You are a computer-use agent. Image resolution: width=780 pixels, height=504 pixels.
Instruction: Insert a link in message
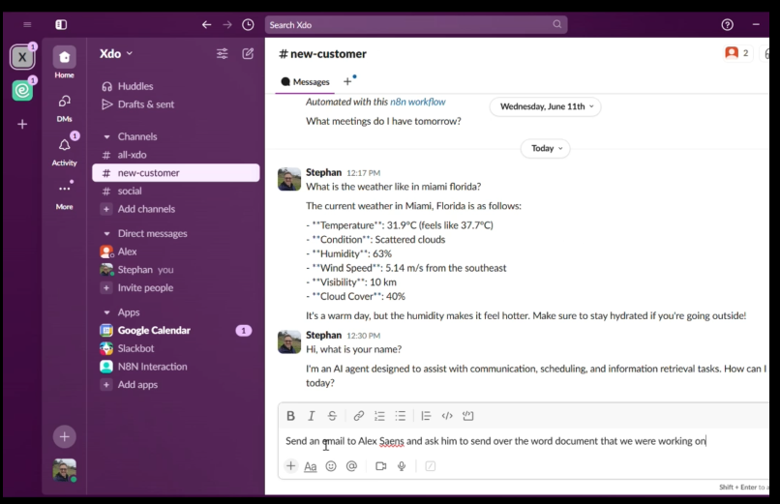click(359, 416)
